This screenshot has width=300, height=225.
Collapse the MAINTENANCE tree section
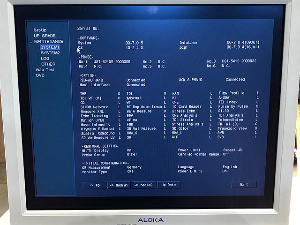click(x=31, y=42)
